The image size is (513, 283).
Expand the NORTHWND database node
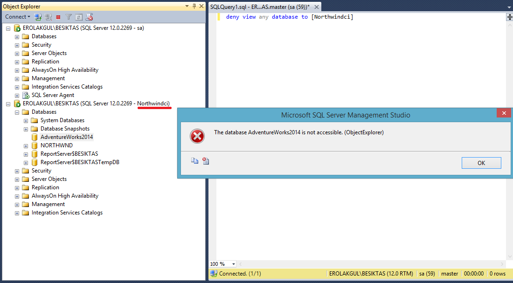[x=26, y=145]
